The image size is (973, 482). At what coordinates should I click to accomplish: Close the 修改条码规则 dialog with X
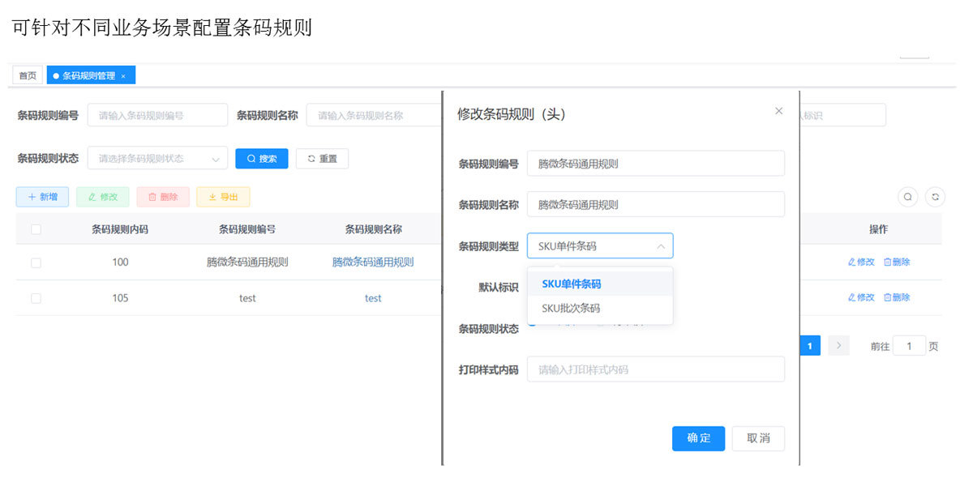pyautogui.click(x=778, y=111)
